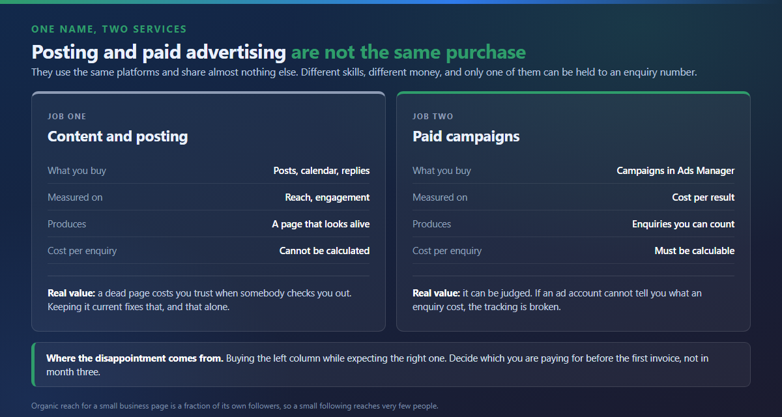Select the 'Paid campaigns' card title
The image size is (782, 417).
pyautogui.click(x=466, y=136)
